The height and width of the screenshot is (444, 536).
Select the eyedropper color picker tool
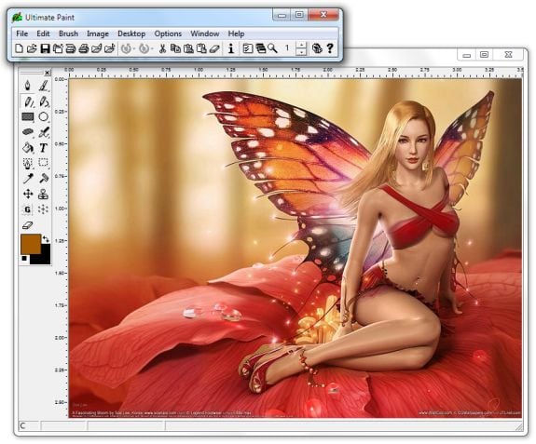[x=28, y=179]
